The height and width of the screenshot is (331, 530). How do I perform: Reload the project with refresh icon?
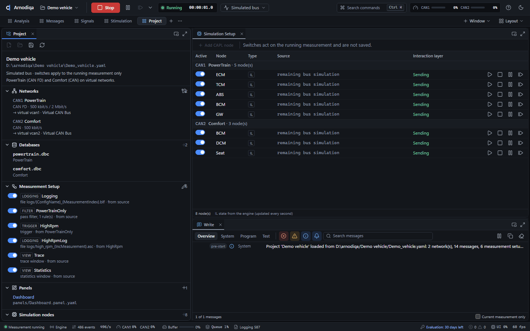[42, 45]
